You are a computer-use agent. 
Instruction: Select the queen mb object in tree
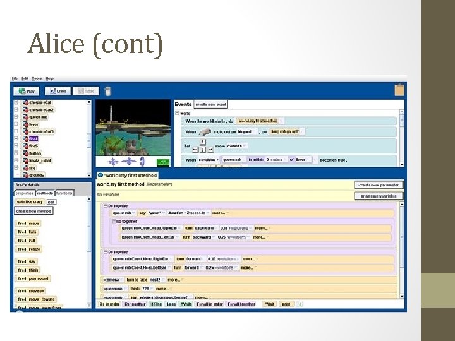[x=39, y=117]
